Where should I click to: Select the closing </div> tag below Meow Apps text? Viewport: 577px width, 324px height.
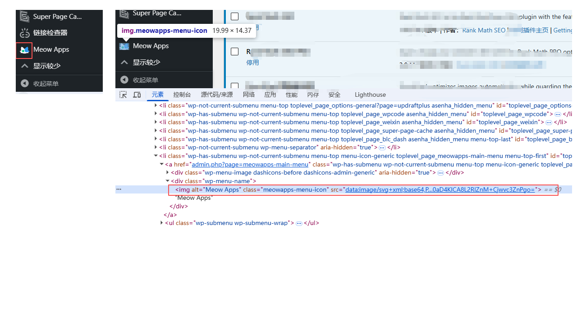click(179, 206)
